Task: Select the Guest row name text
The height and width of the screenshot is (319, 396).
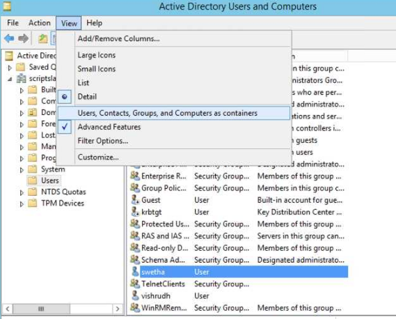Action: [x=151, y=200]
